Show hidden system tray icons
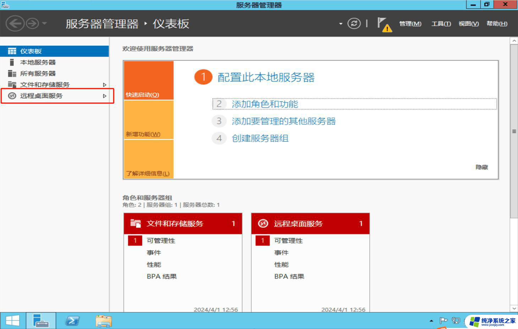 pos(431,321)
